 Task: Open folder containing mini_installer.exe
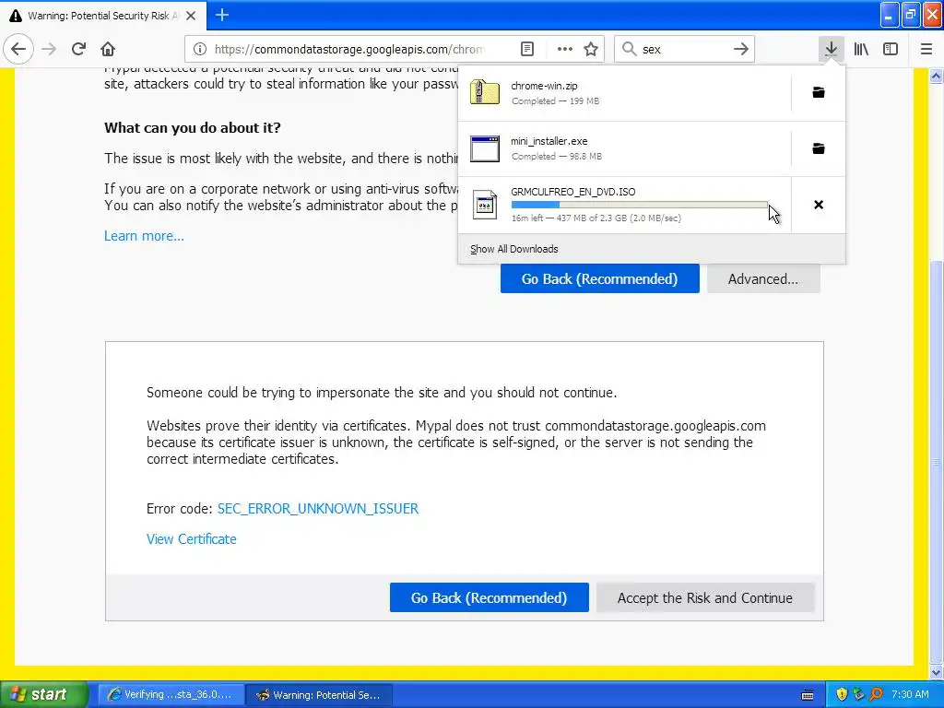pos(819,148)
